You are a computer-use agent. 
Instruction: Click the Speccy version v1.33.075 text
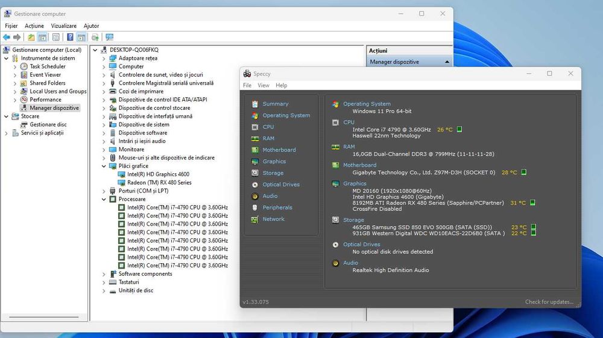(x=256, y=302)
